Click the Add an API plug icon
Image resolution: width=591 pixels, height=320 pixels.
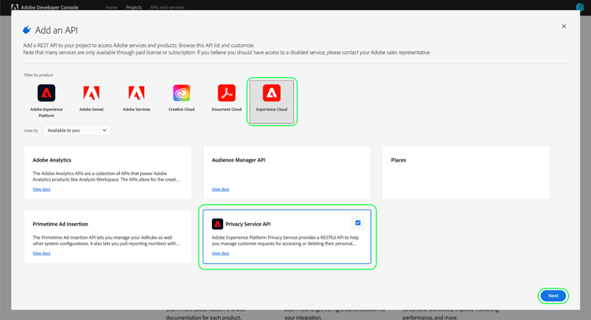[x=27, y=30]
